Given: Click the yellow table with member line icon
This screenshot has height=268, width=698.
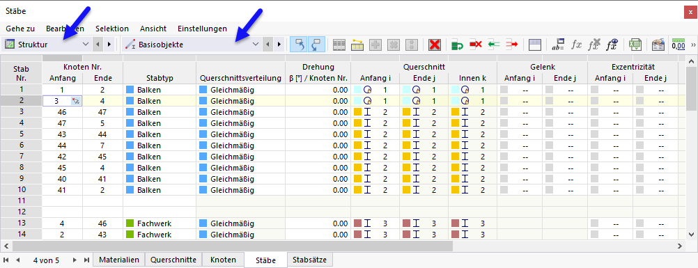Looking at the screenshot, I should click(x=357, y=45).
